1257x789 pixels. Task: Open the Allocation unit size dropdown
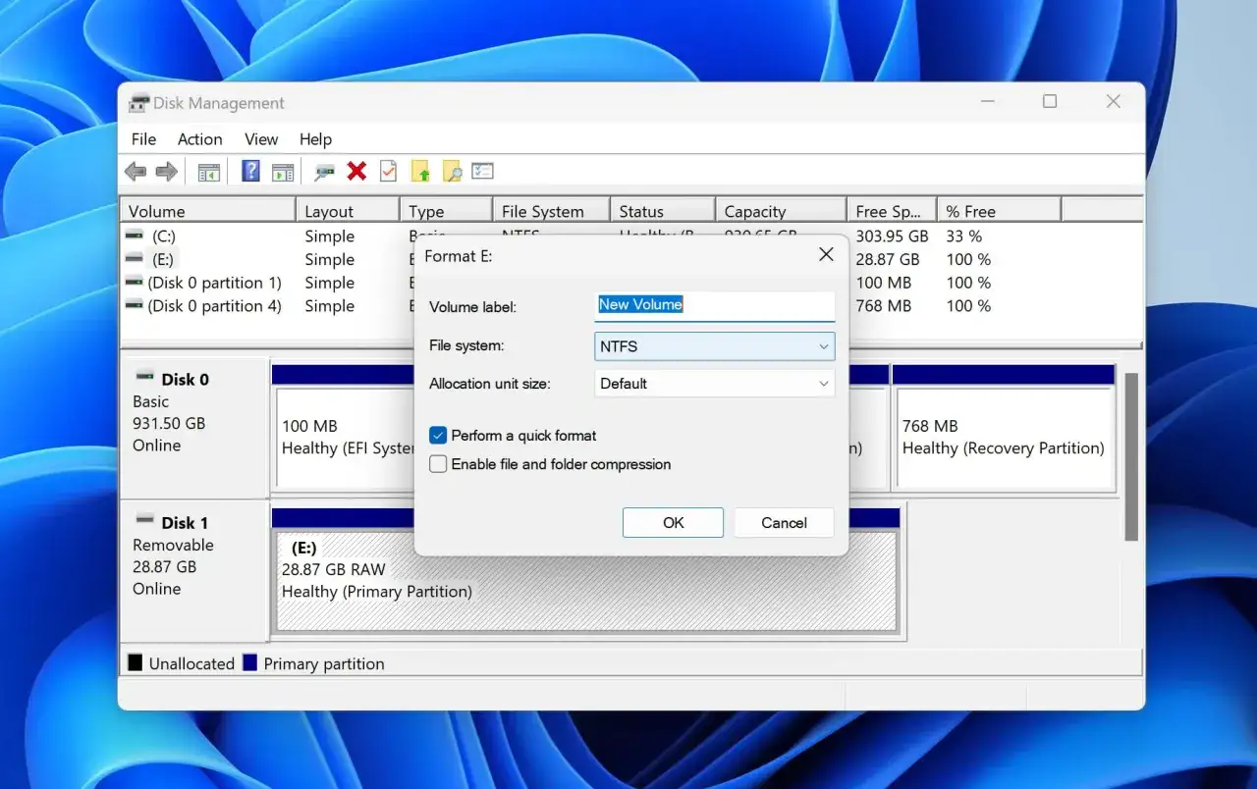click(715, 384)
